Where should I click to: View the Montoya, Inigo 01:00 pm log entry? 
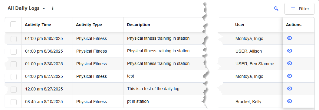point(290,38)
